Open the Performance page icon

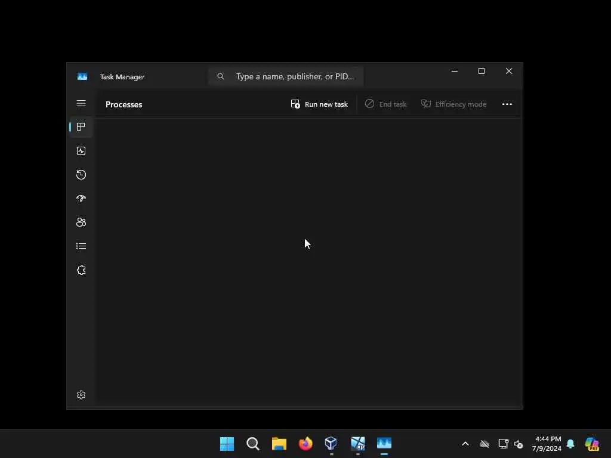click(81, 151)
